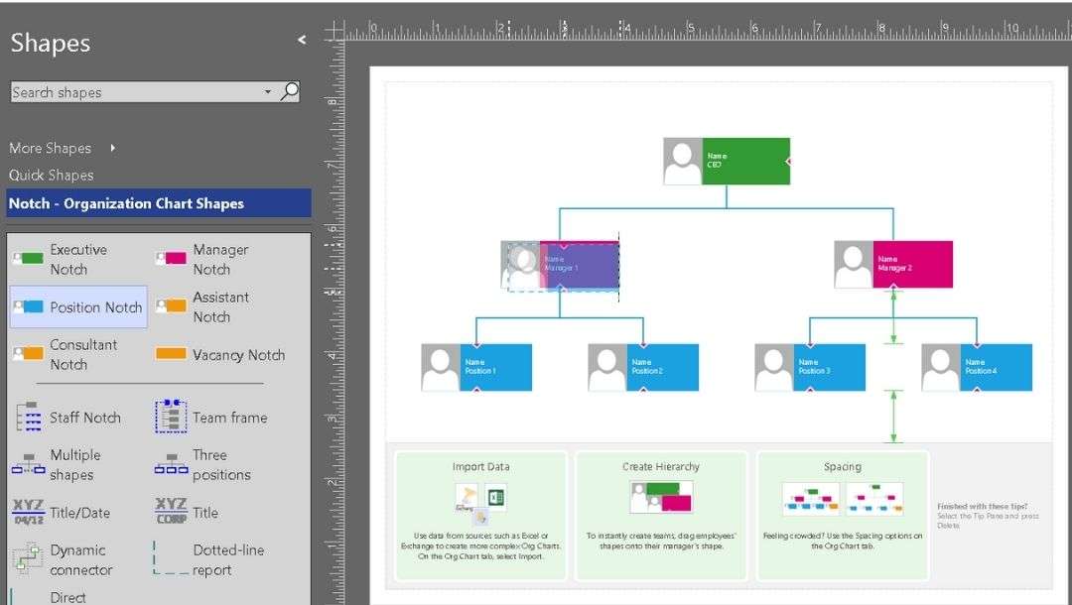Click the search magnifier button
1072x605 pixels.
pos(289,91)
